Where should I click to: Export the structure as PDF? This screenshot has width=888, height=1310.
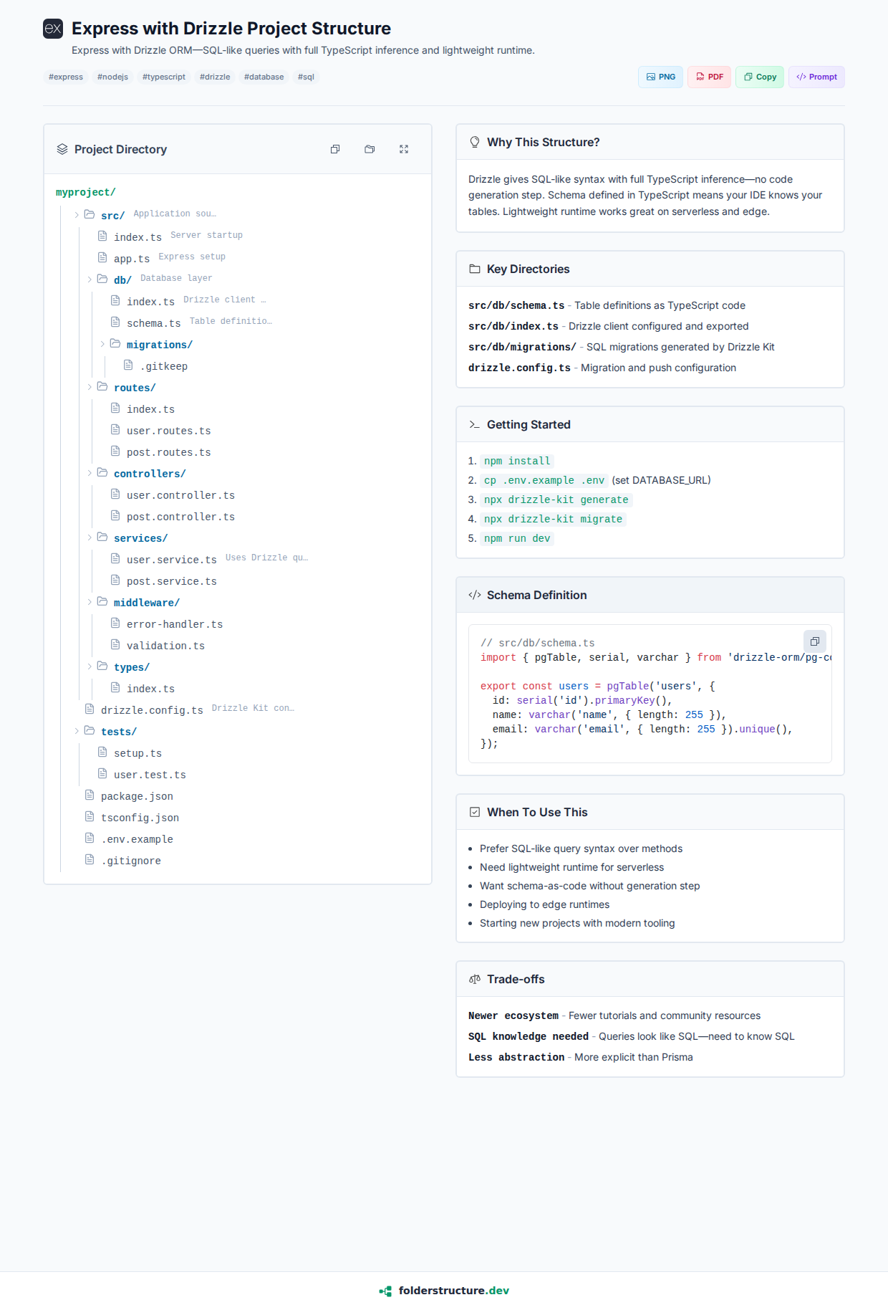(x=709, y=77)
